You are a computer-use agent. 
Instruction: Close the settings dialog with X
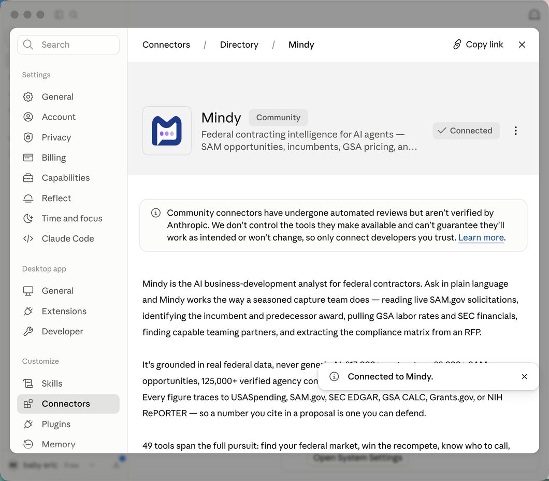coord(522,45)
